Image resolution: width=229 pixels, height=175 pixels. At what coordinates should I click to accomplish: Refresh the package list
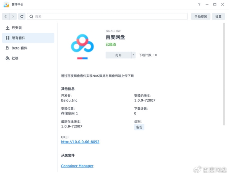[22, 17]
